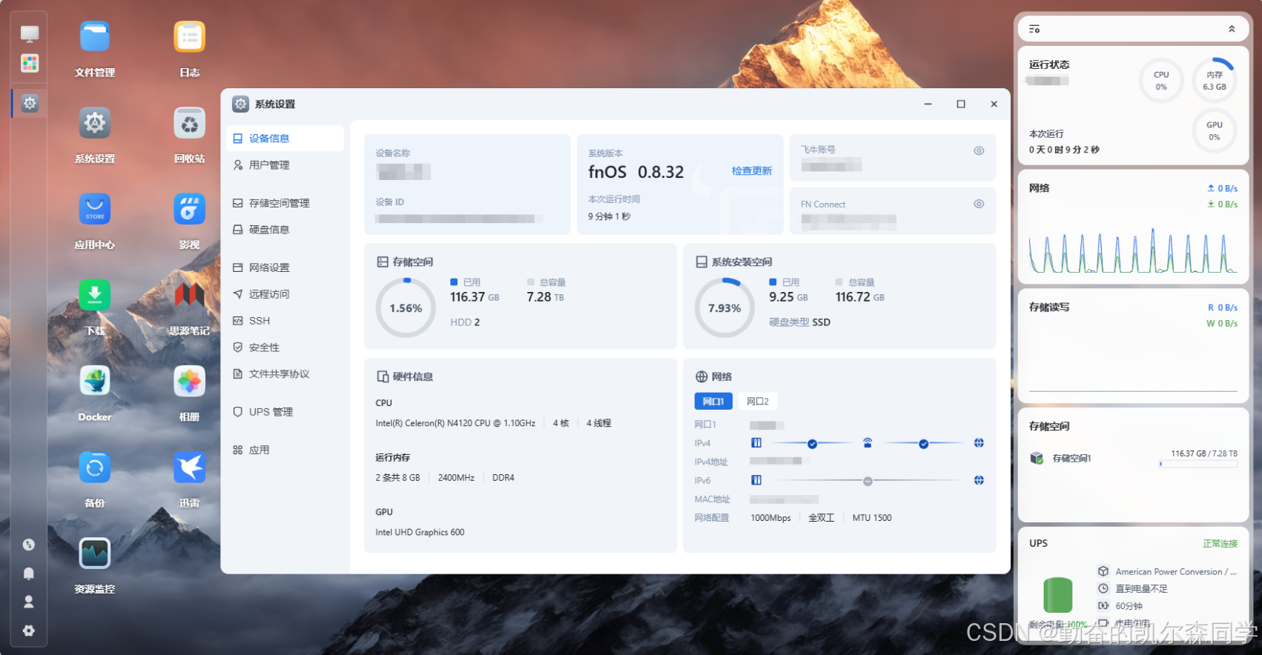Reveal the 飞牛账号 hidden value
The width and height of the screenshot is (1262, 655).
tap(979, 150)
